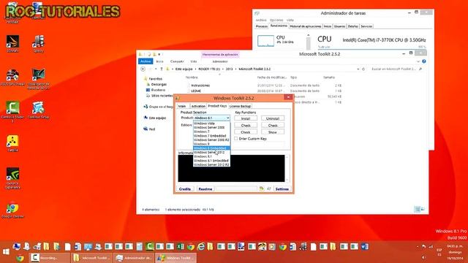Click the search box in Microsoft Toolkit folder
This screenshot has height=263, width=468.
coord(396,69)
